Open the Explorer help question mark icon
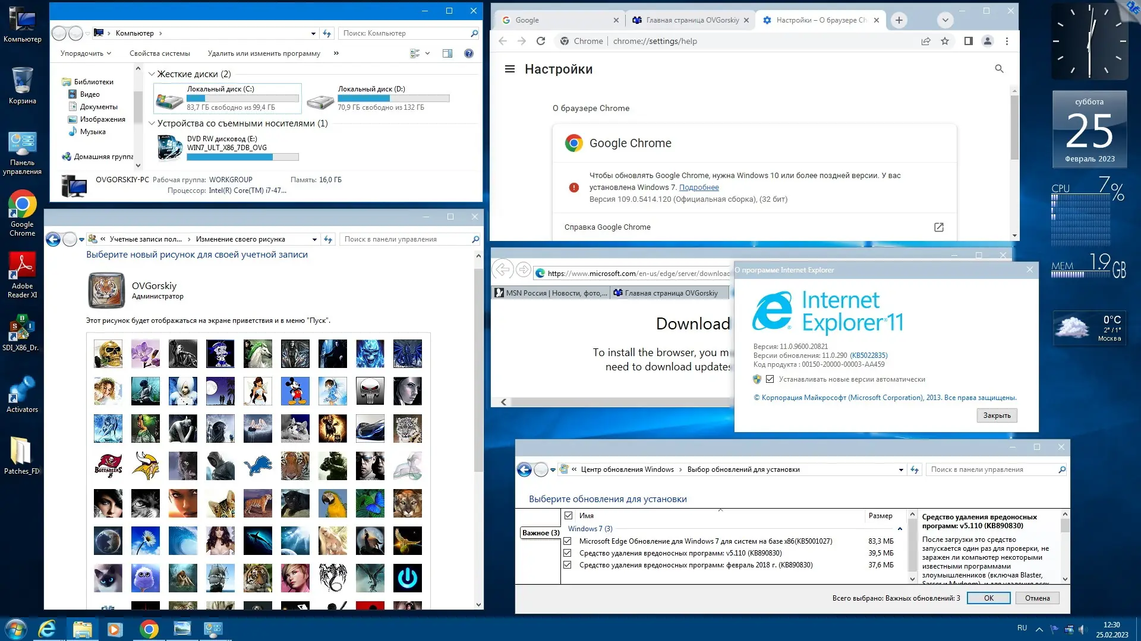This screenshot has width=1141, height=641. (x=468, y=53)
